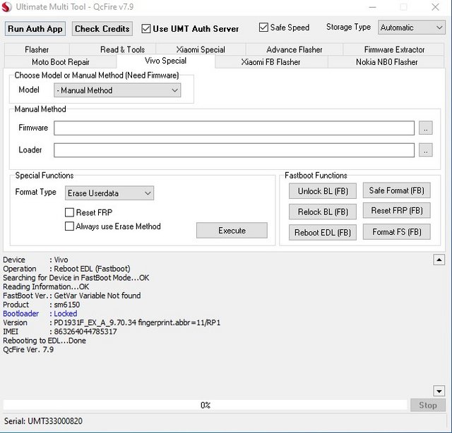Click the Ultimate Multi Tool app icon
452x433 pixels.
pyautogui.click(x=6, y=6)
